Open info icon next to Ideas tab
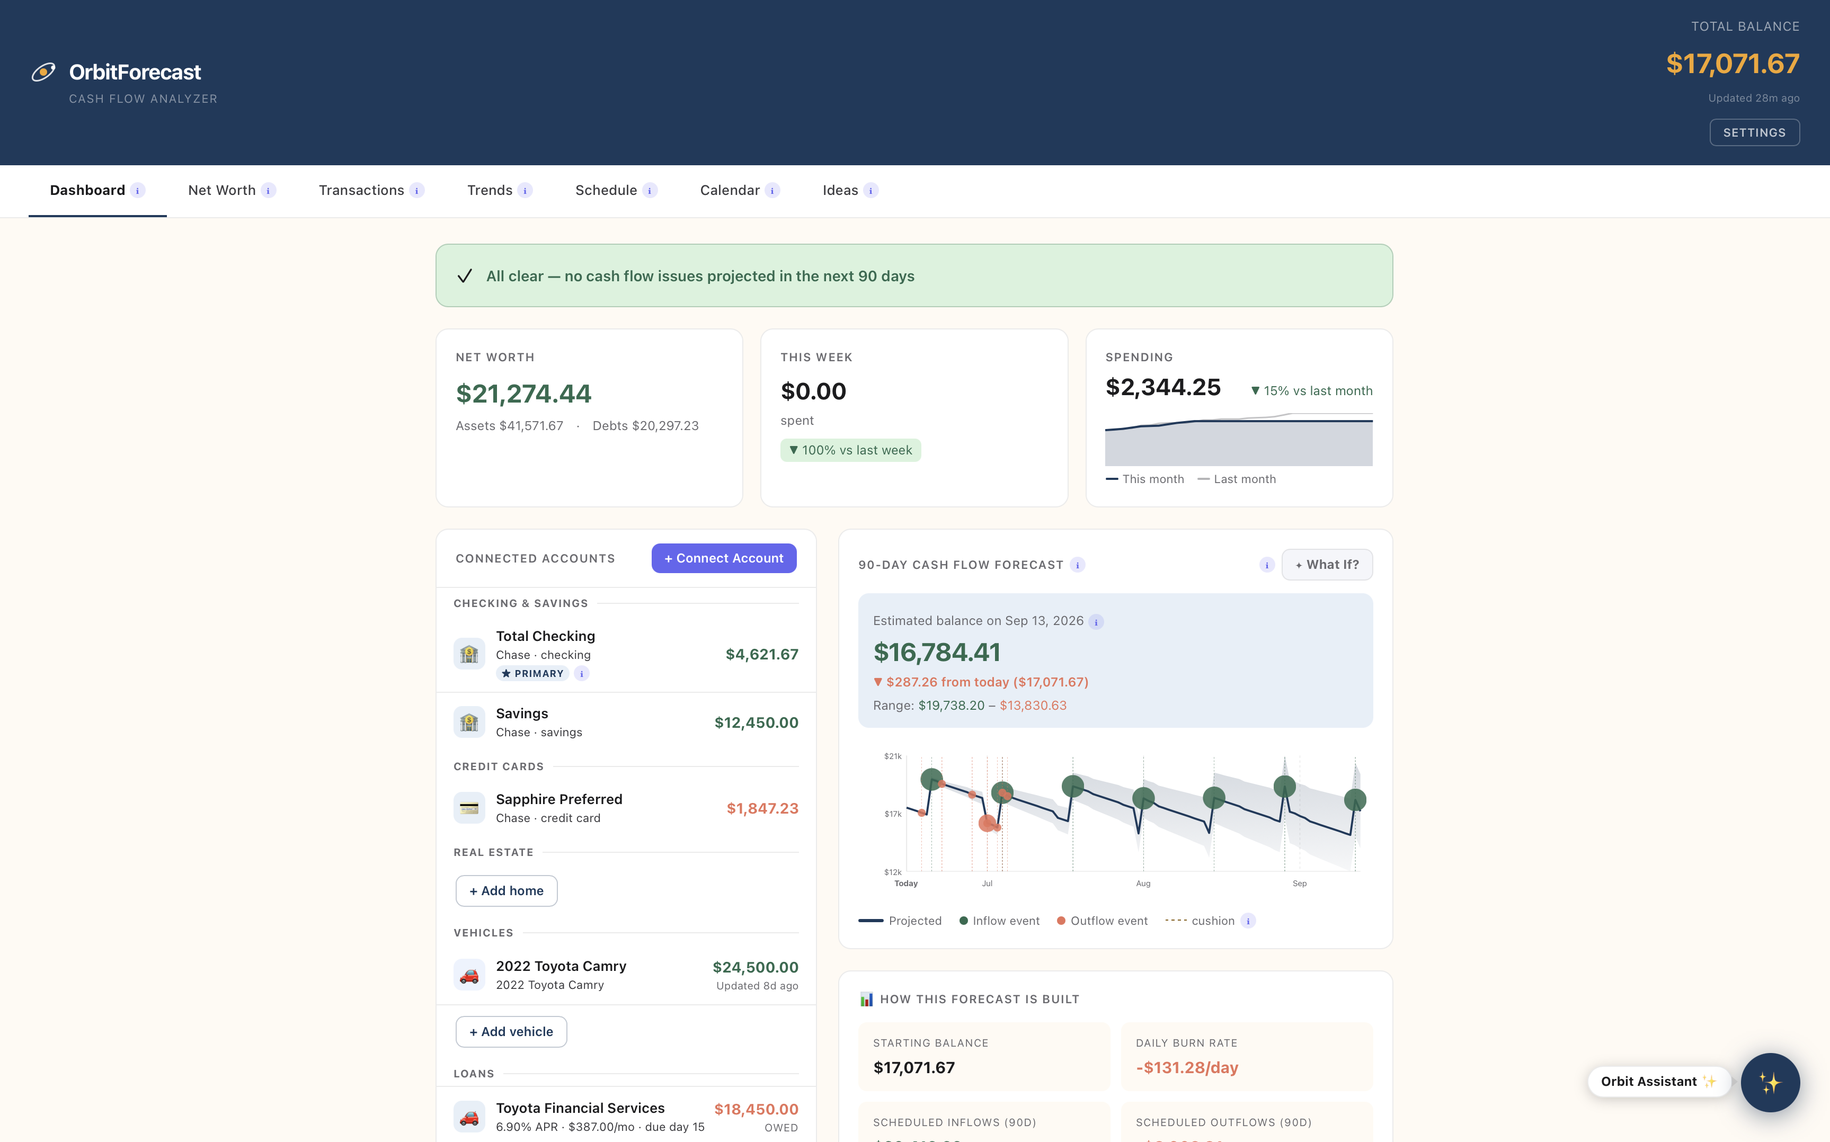Viewport: 1830px width, 1142px height. coord(871,190)
